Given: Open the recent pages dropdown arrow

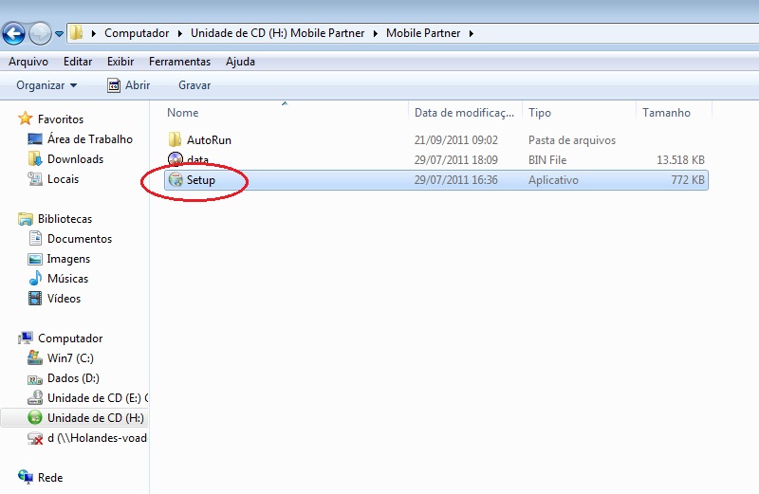Looking at the screenshot, I should [59, 34].
